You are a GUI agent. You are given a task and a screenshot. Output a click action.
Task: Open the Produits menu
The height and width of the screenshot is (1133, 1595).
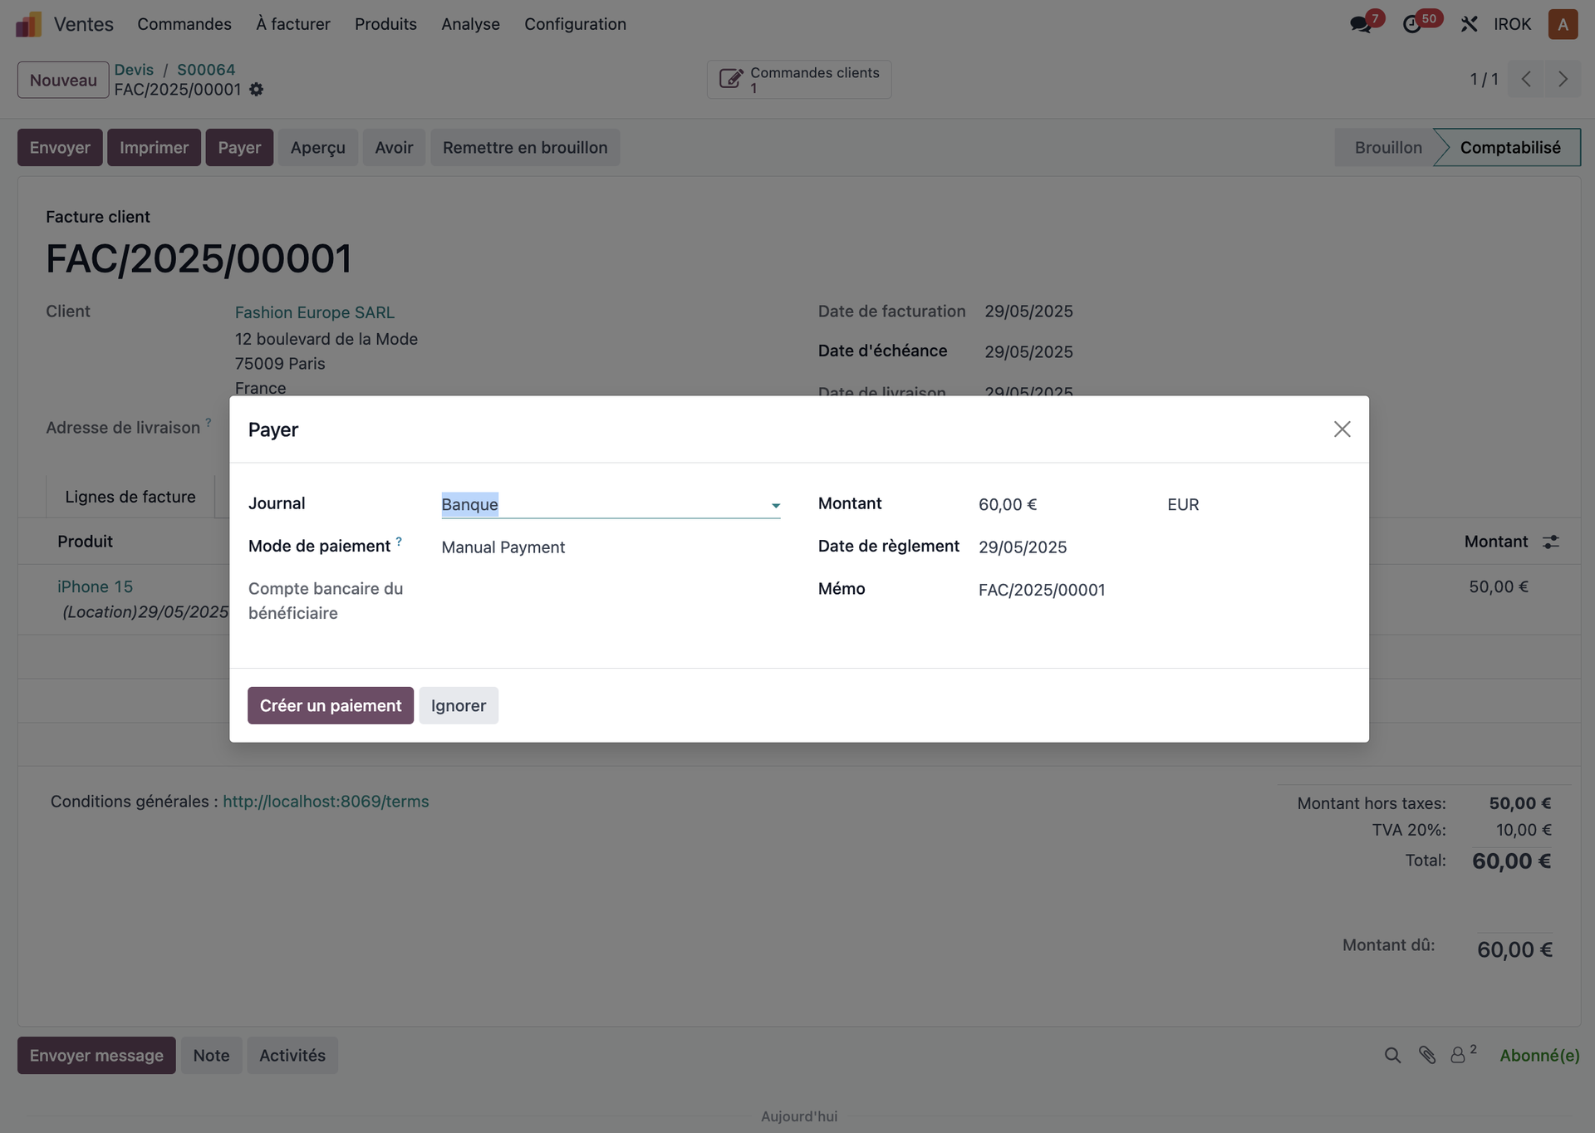click(385, 24)
